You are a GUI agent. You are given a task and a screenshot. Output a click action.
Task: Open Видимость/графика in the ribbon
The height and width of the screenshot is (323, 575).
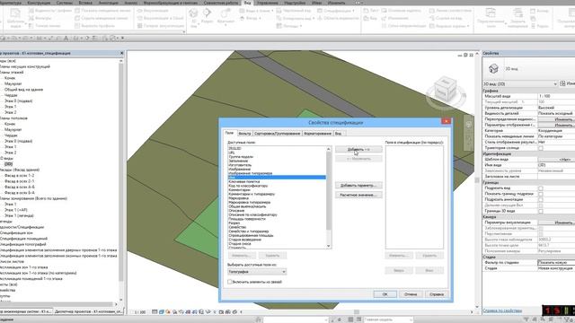point(50,11)
